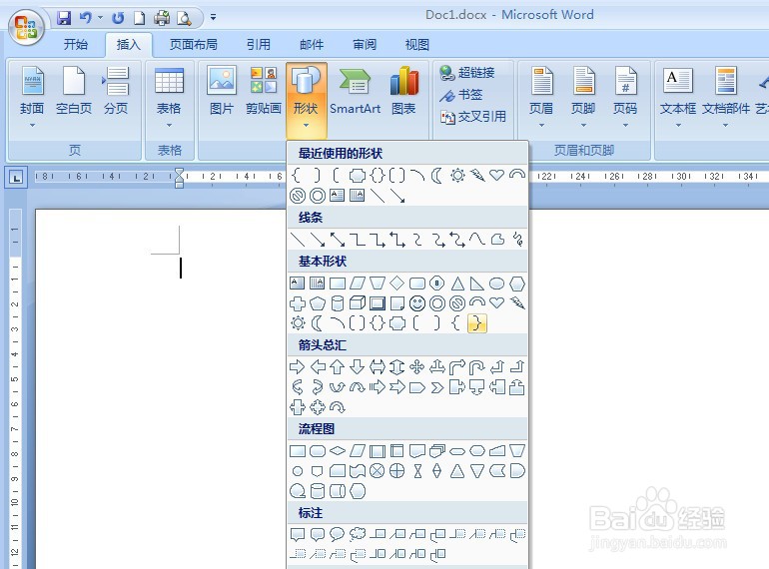Open the 剪贴画 clip art pane
Image resolution: width=769 pixels, height=569 pixels.
tap(264, 91)
